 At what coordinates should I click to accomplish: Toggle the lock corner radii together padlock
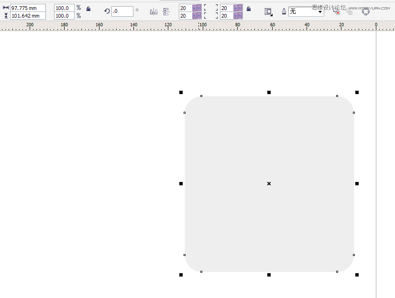point(248,10)
